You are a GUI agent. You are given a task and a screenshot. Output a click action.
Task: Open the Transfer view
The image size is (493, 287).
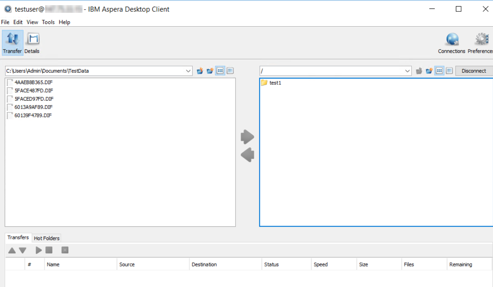pyautogui.click(x=12, y=43)
